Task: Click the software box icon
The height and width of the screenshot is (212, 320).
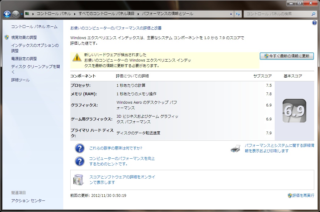Action: tap(78, 180)
